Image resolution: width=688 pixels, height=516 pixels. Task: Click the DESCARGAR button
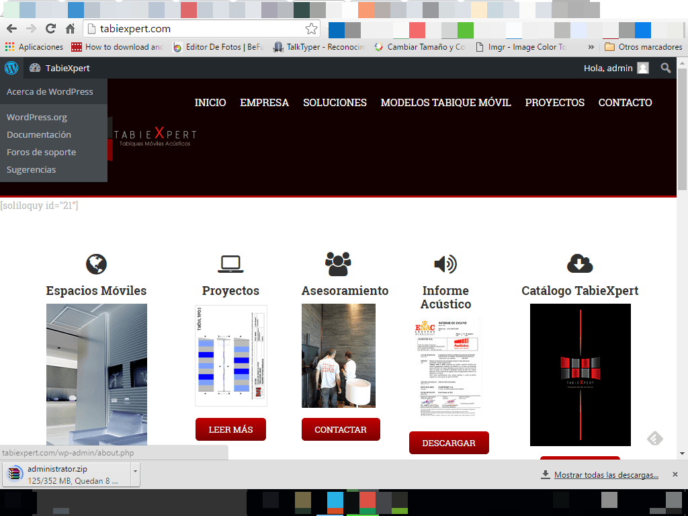coord(449,443)
